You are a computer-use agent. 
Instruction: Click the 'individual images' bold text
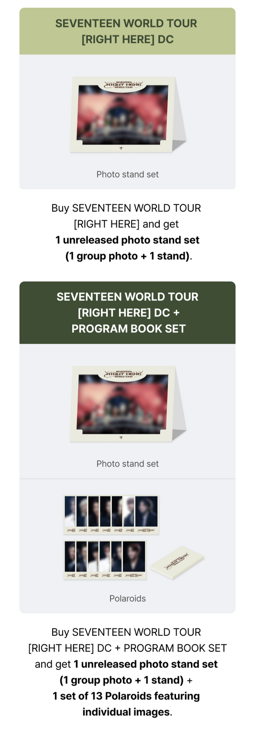pos(126,712)
